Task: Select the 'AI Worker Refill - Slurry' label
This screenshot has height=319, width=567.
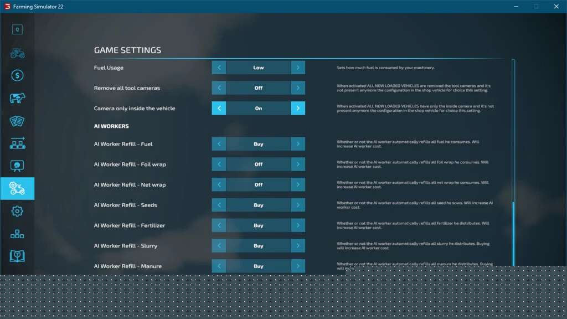Action: coord(126,245)
